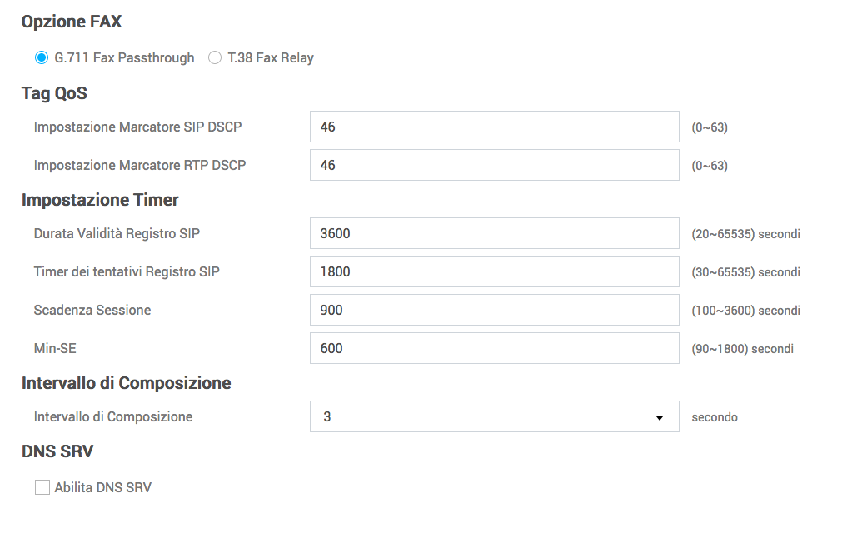Screen dimensions: 847x533
Task: Click the "Impostazione Marcatore SIP DSCP" label
Action: 137,127
